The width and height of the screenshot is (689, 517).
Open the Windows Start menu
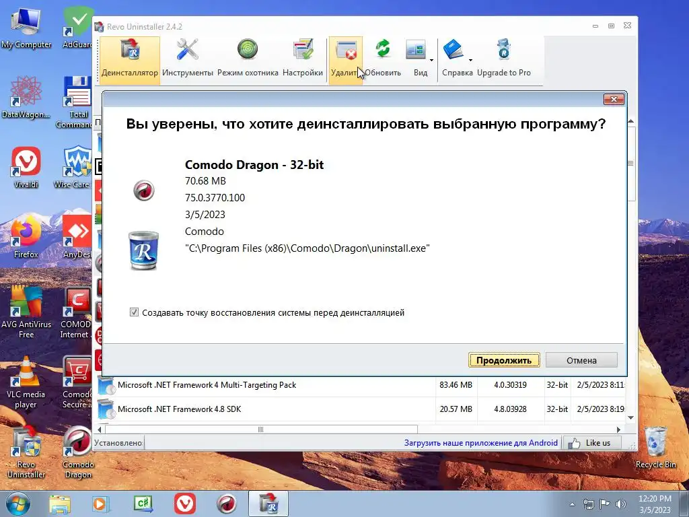[18, 504]
